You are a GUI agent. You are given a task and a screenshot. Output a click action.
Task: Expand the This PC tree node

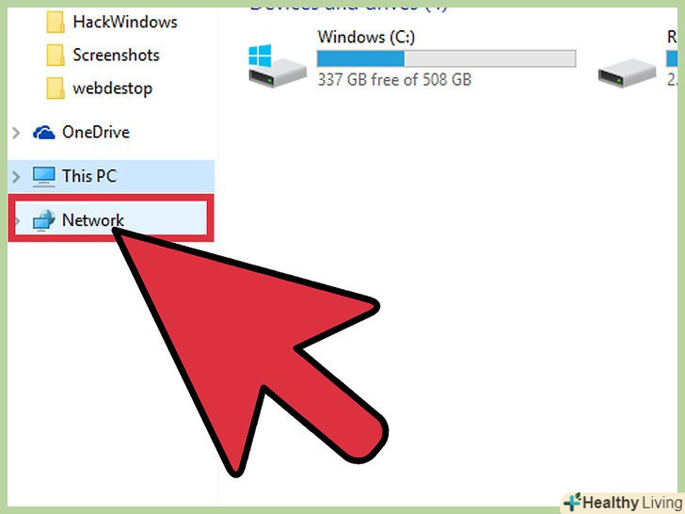pos(16,177)
